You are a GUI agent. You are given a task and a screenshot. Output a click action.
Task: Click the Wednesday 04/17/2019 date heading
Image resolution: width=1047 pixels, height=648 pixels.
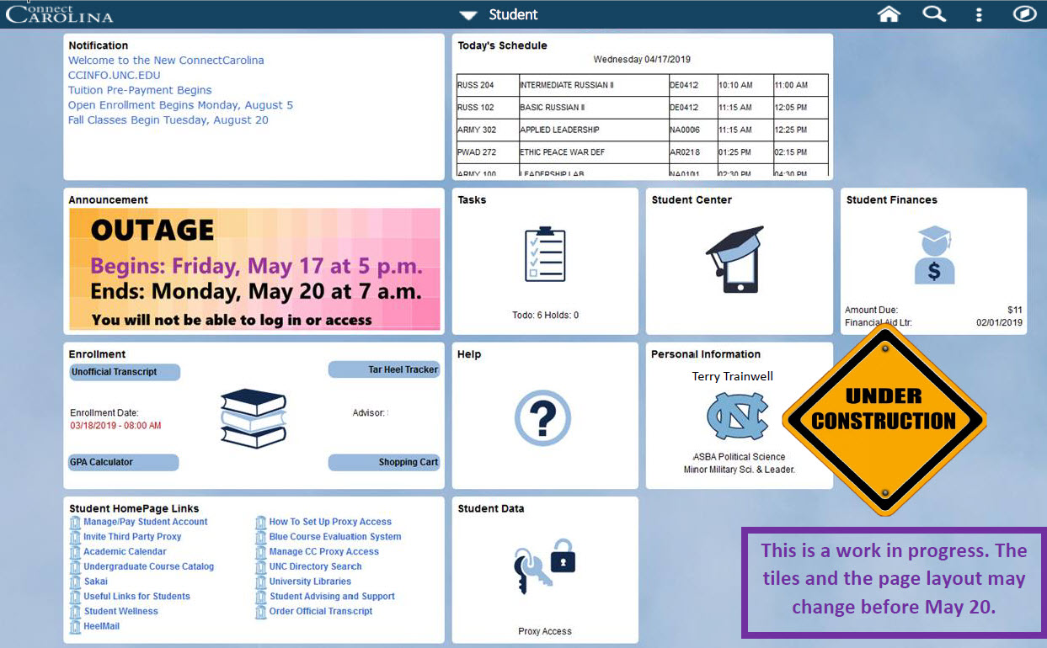pyautogui.click(x=642, y=60)
